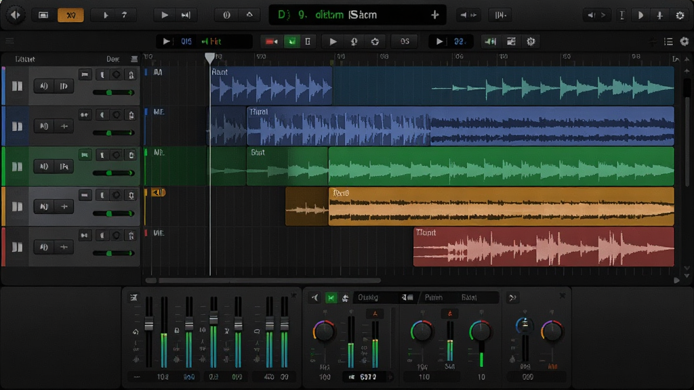Select the middle tab label in the effects panel header
The height and width of the screenshot is (390, 694).
pos(434,298)
